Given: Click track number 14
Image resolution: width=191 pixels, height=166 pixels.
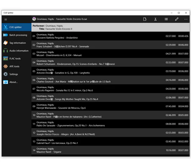Looking at the screenshot, I should (x=34, y=150).
